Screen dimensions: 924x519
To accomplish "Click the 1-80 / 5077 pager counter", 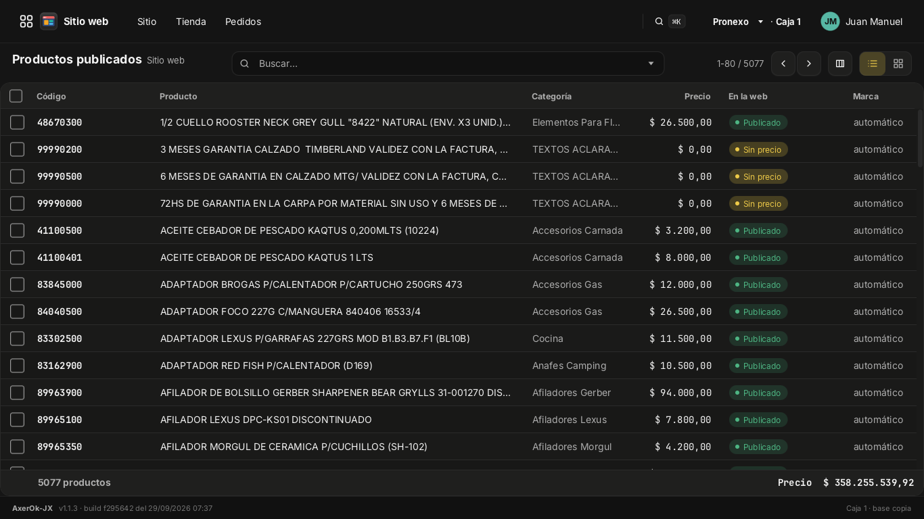I will click(740, 64).
